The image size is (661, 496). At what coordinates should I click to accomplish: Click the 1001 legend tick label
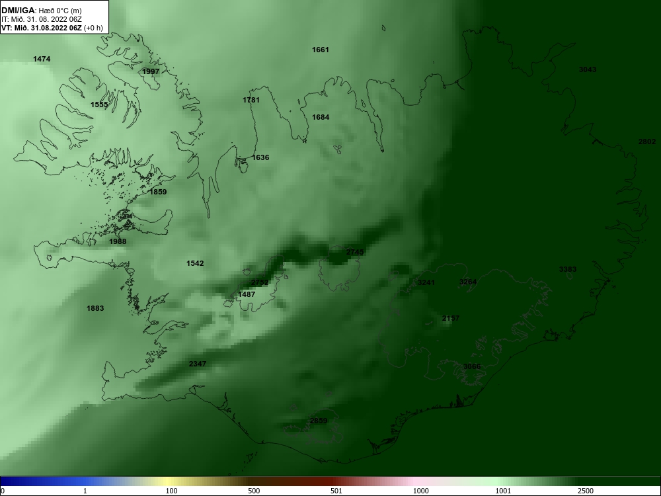pos(503,491)
